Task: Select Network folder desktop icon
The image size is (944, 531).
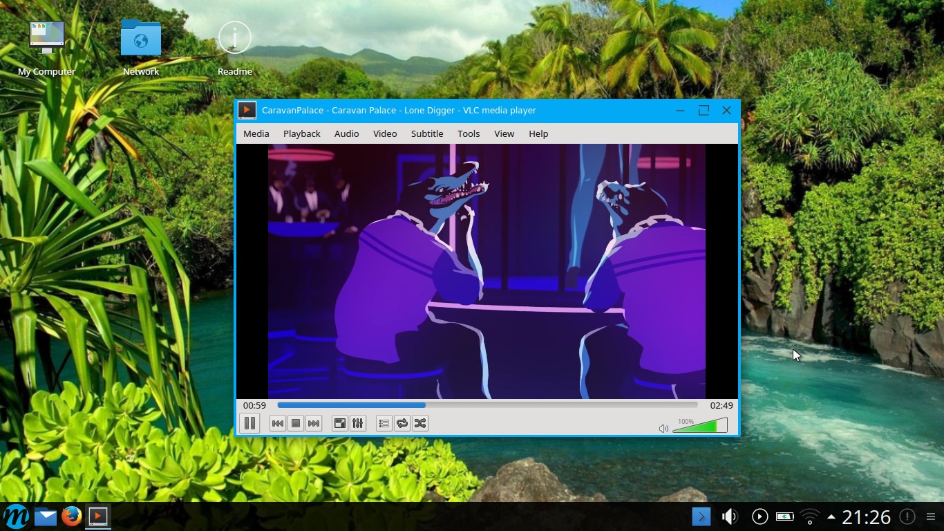Action: (141, 48)
